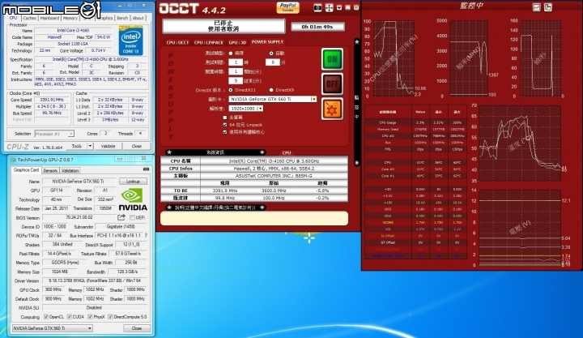Click the test duration hours input field

tap(236, 62)
